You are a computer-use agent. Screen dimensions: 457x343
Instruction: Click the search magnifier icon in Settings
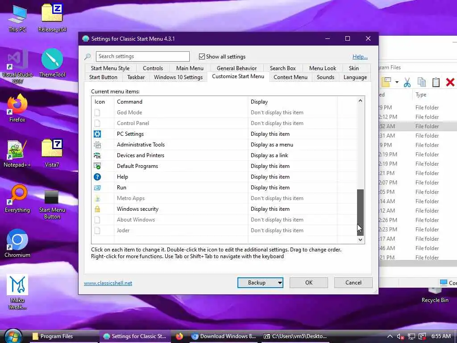coord(87,57)
